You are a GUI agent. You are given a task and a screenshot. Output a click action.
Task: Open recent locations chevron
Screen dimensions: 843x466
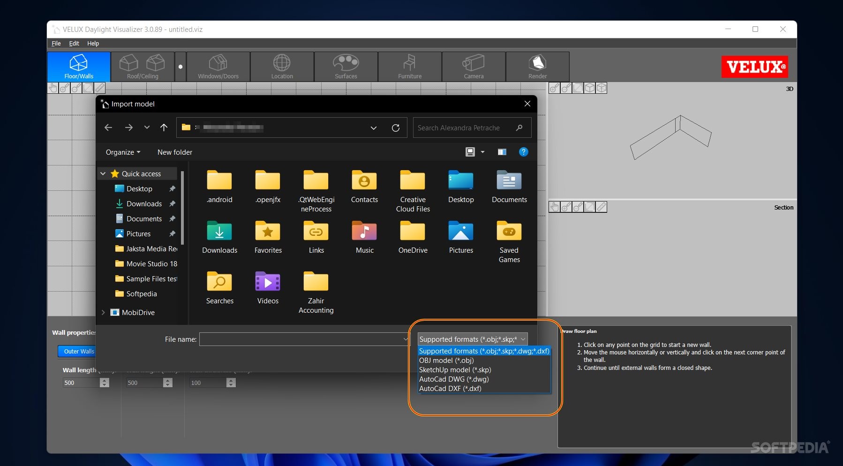[147, 128]
